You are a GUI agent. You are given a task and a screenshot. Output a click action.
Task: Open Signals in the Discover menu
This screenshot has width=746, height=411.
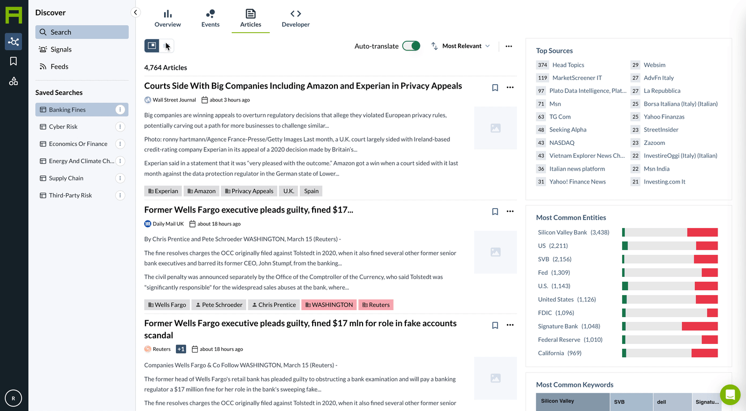tap(82, 49)
